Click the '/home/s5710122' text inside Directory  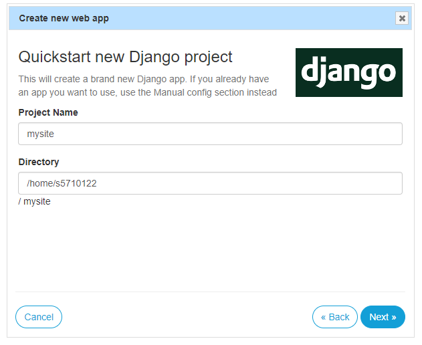62,183
